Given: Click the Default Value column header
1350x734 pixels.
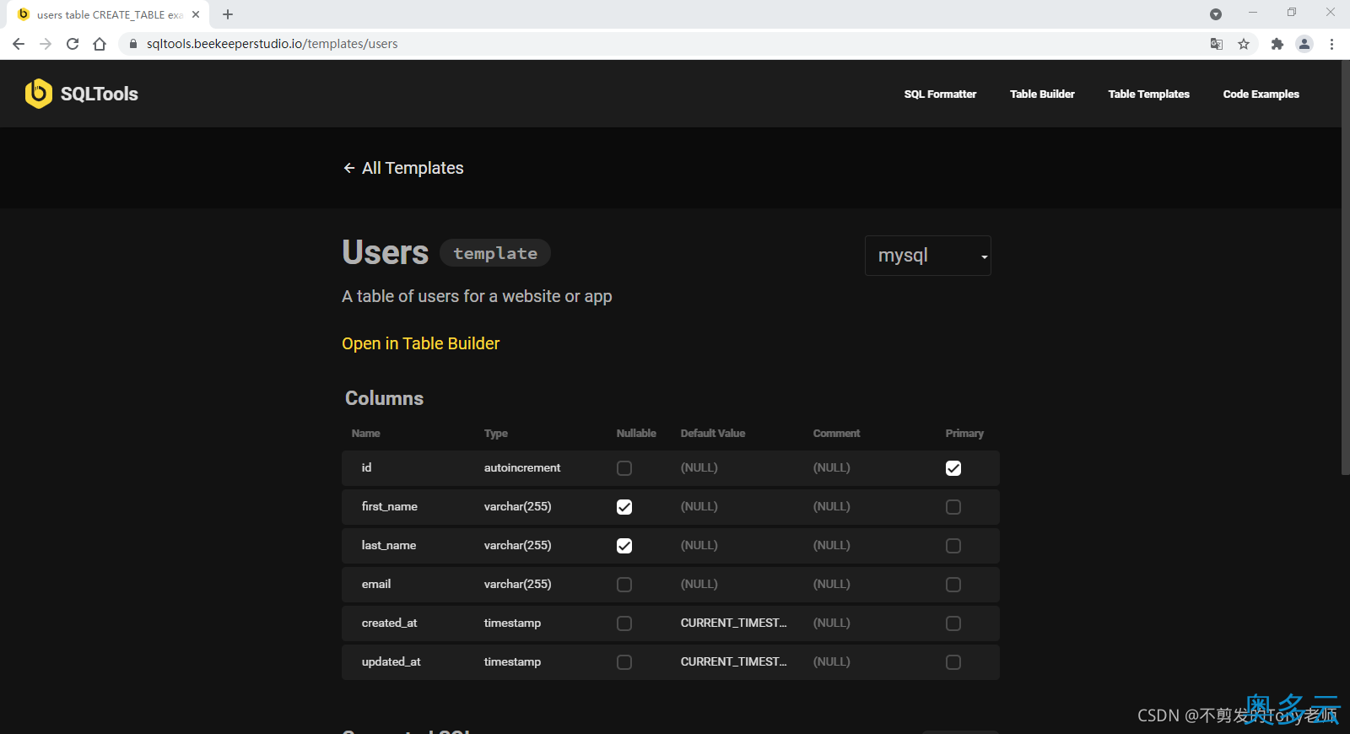Looking at the screenshot, I should click(713, 433).
